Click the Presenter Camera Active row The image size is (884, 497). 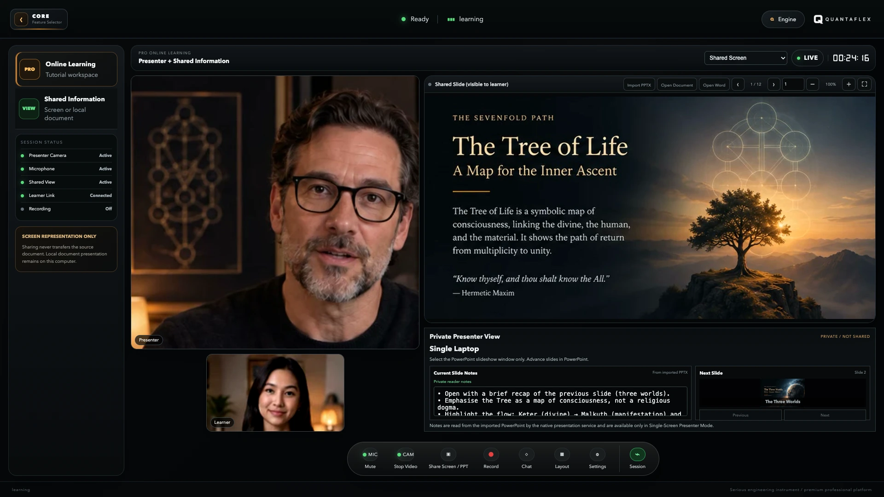66,156
